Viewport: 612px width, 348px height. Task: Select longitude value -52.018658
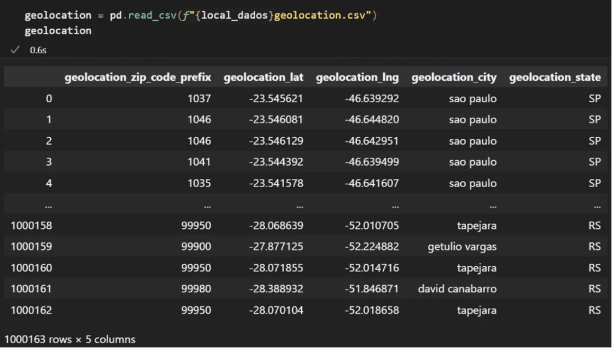(x=372, y=310)
